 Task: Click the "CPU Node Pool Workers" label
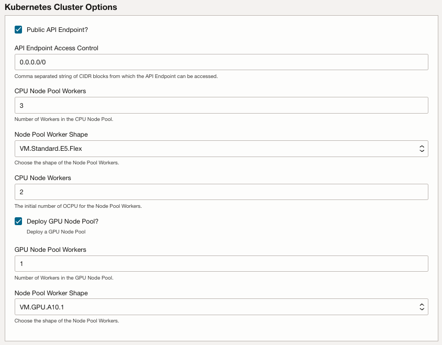coord(50,91)
